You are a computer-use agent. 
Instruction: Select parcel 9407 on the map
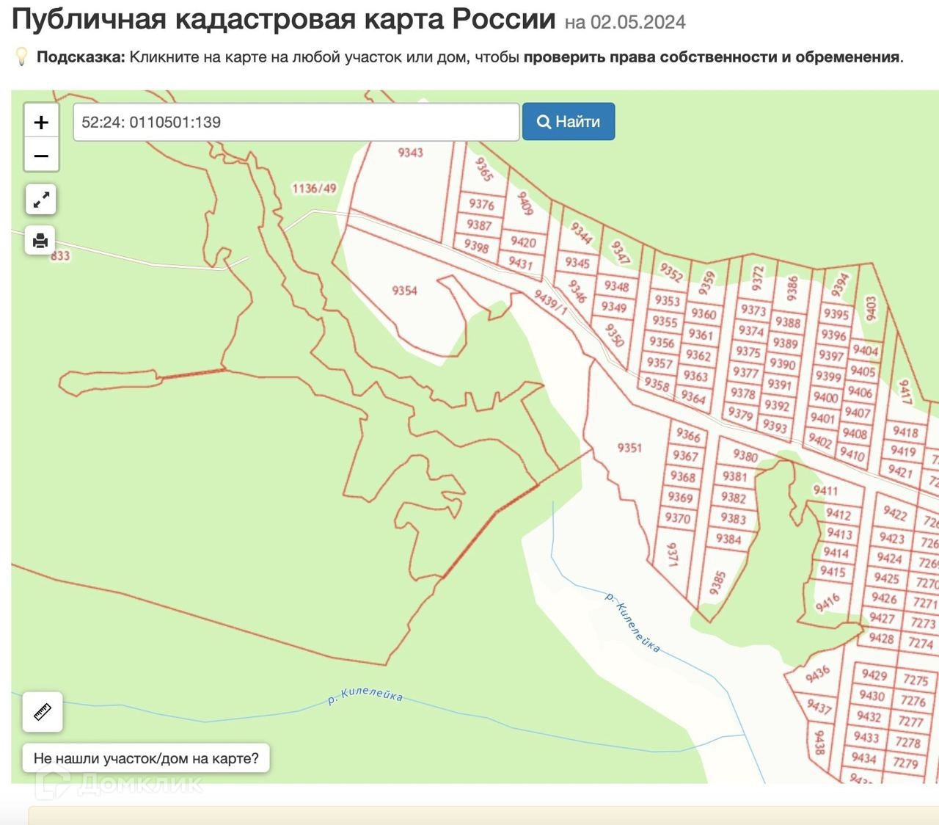[x=857, y=412]
